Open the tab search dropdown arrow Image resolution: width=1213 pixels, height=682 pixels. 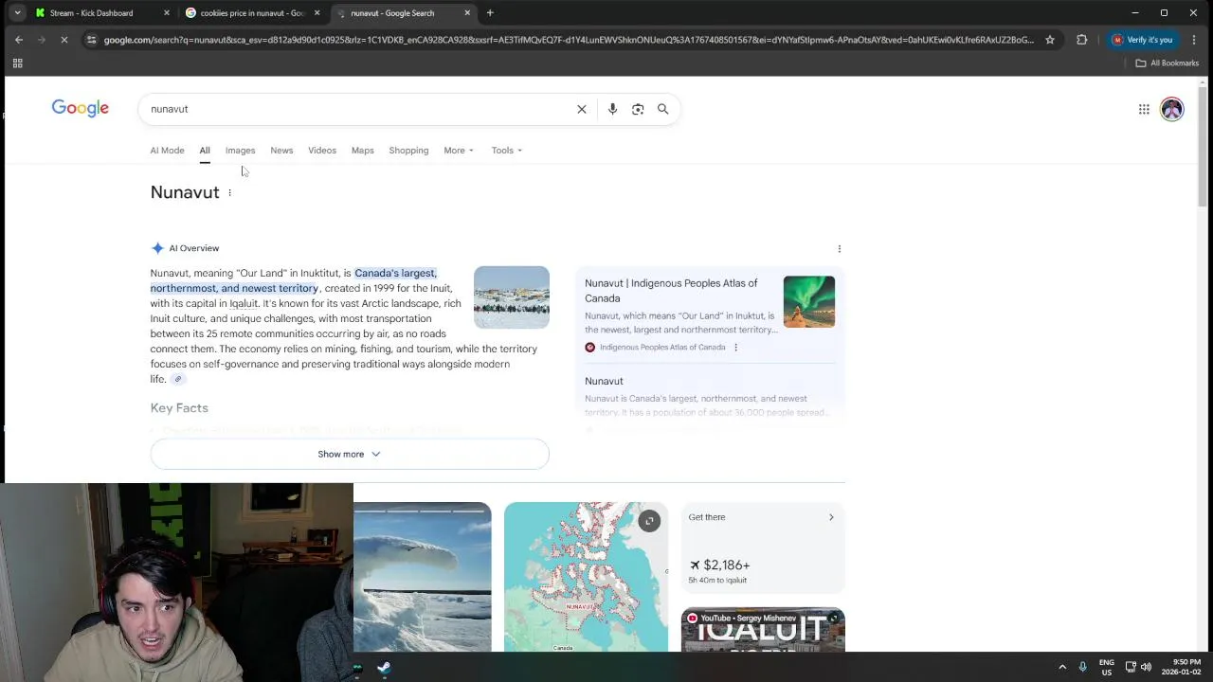tap(17, 13)
